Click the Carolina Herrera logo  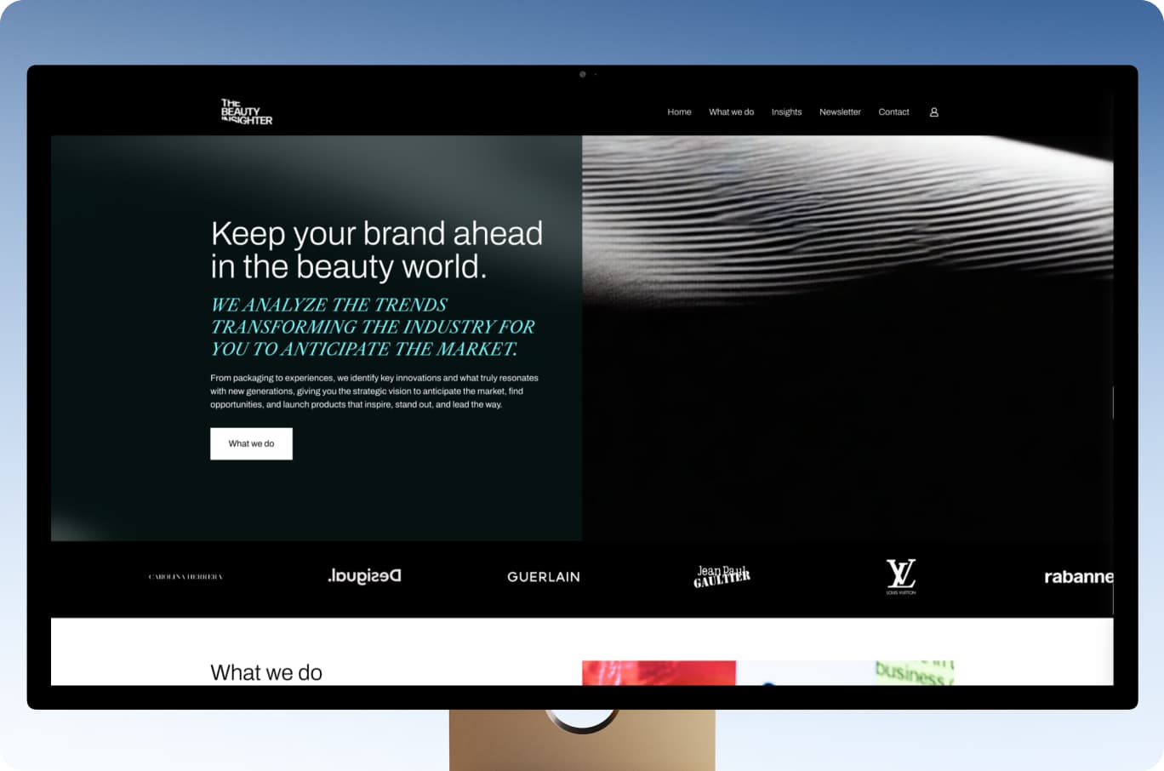pyautogui.click(x=185, y=577)
